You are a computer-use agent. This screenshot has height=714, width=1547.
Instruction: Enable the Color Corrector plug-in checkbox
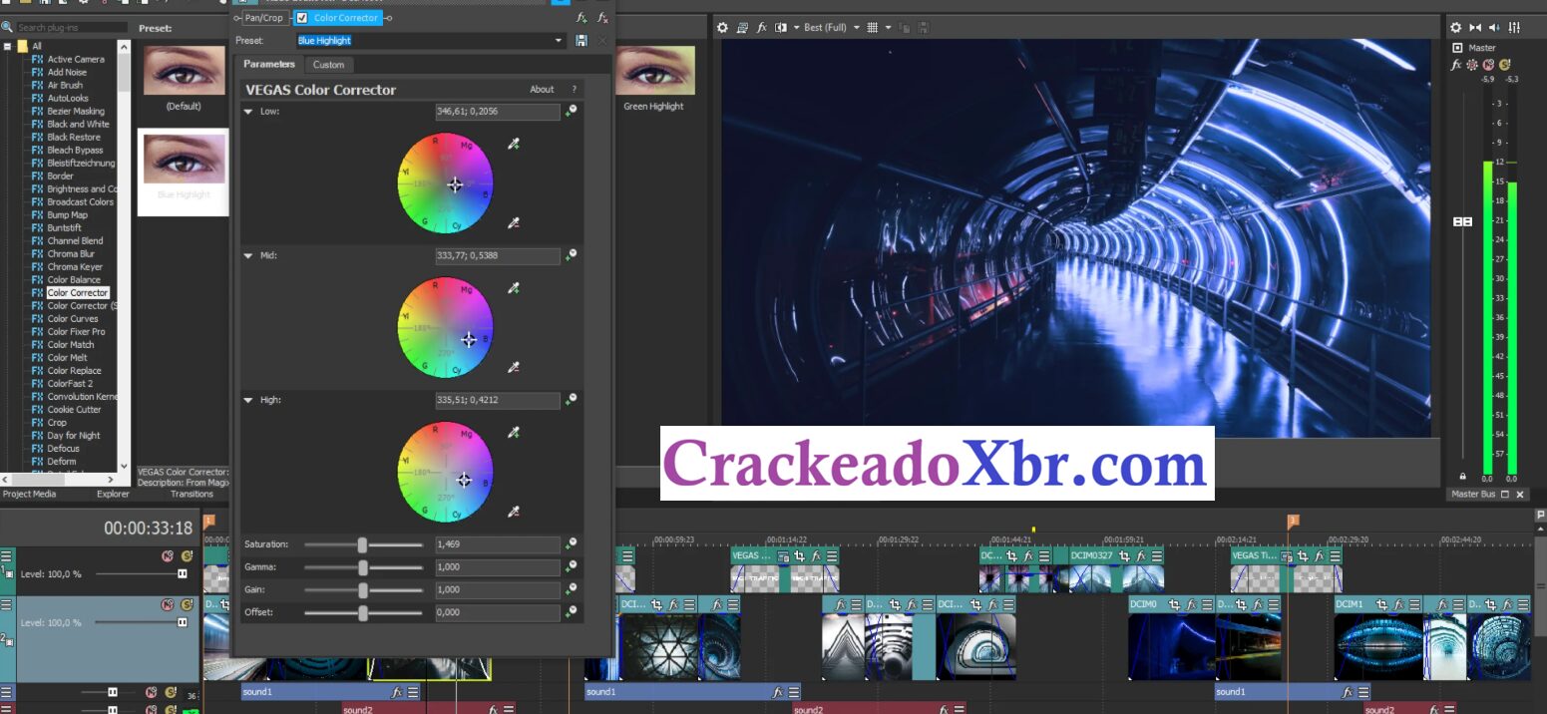(x=302, y=18)
